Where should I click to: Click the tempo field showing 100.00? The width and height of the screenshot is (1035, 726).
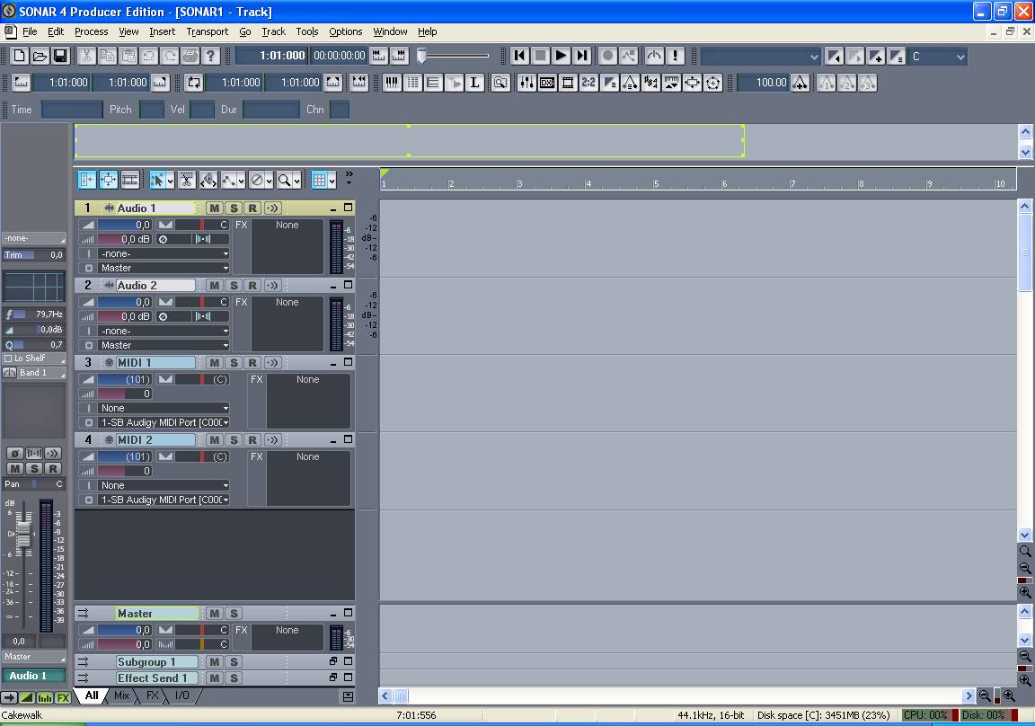tap(763, 83)
